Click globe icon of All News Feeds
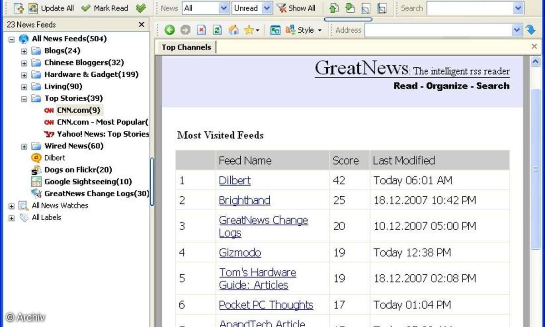The height and width of the screenshot is (327, 545). click(24, 39)
